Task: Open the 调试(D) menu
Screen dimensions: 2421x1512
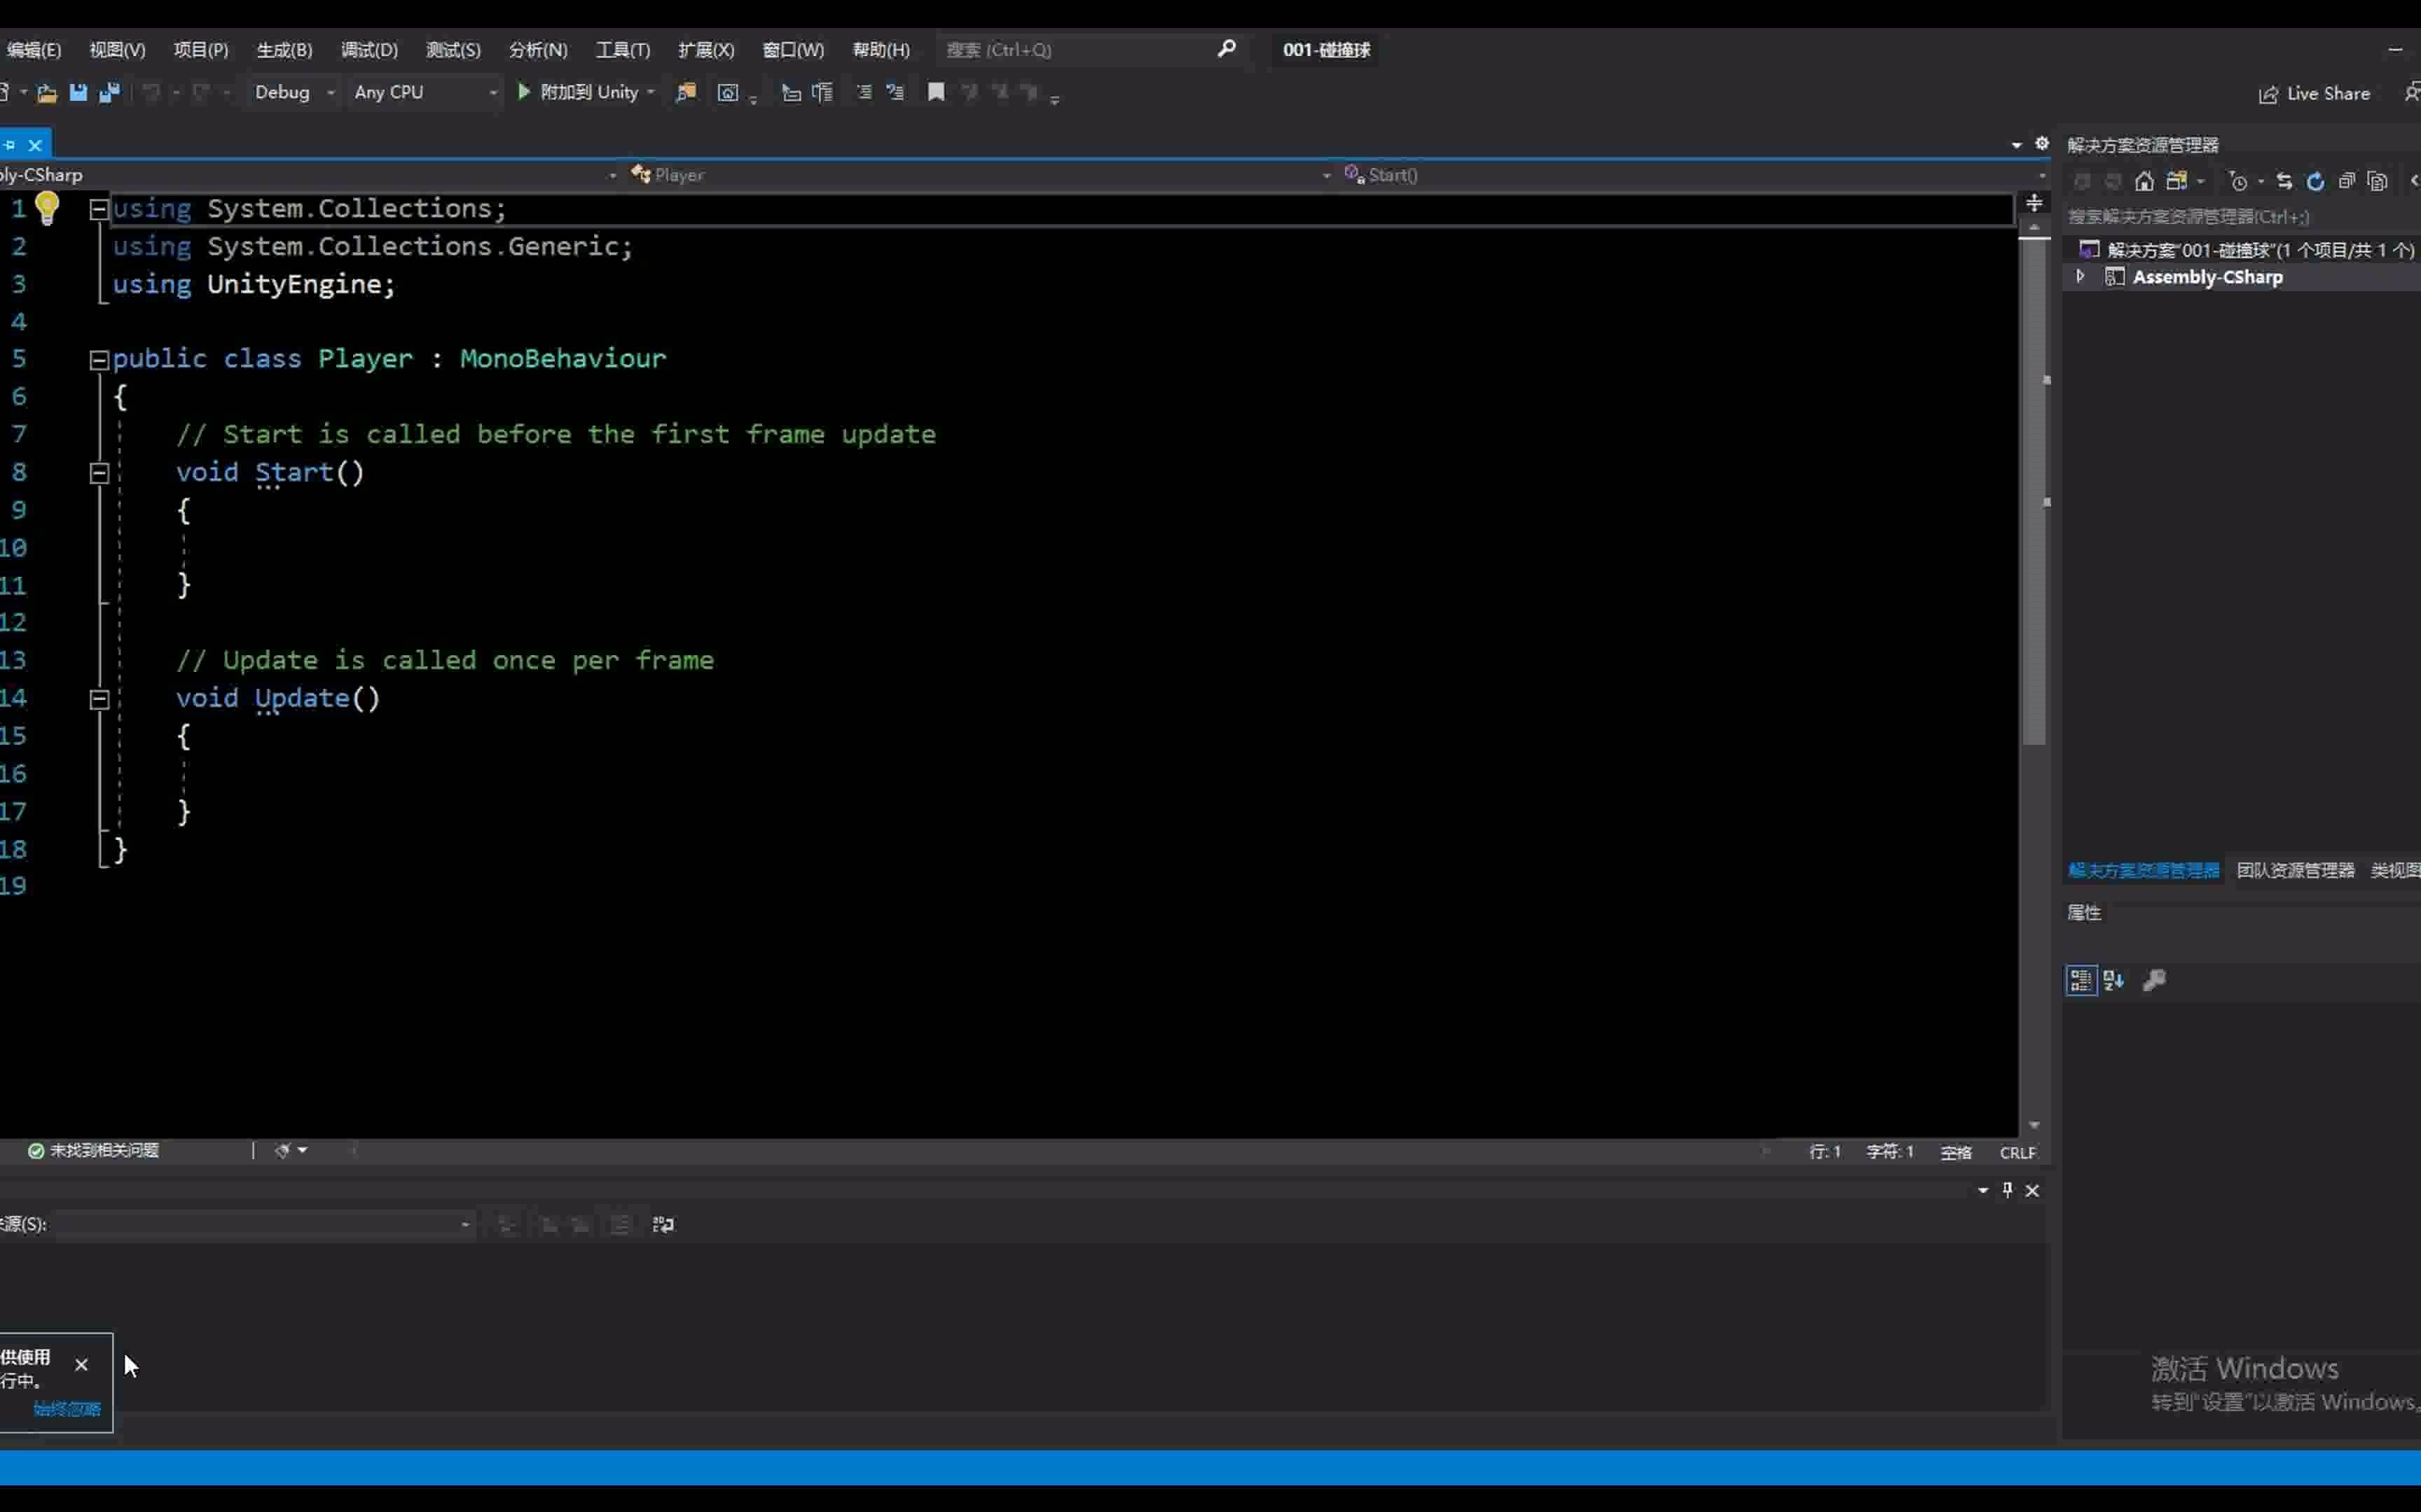Action: tap(369, 50)
